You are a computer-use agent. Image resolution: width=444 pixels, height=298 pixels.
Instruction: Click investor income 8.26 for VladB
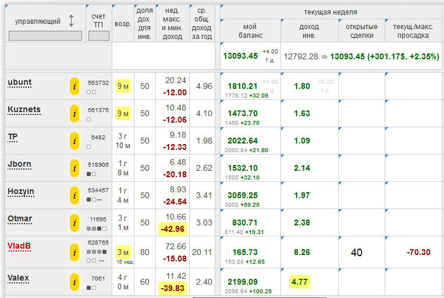point(302,252)
